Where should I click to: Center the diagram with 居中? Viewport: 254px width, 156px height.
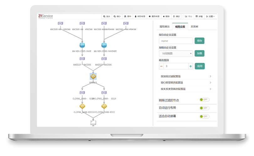click(128, 16)
